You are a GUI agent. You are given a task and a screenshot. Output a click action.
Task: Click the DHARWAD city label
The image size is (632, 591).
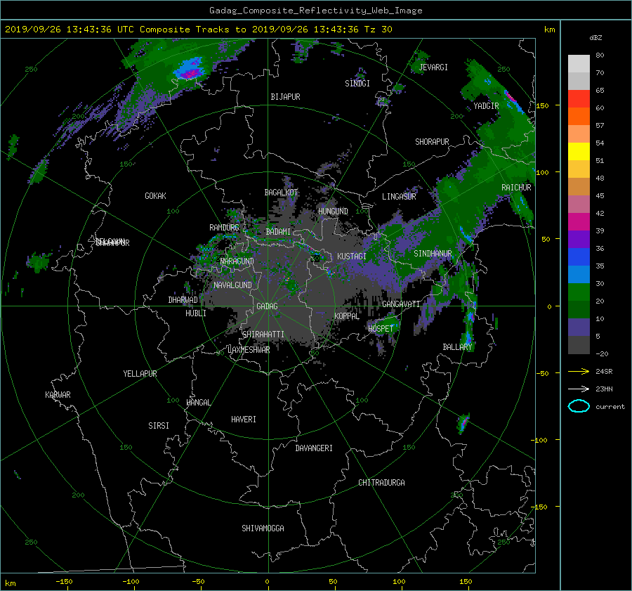183,300
